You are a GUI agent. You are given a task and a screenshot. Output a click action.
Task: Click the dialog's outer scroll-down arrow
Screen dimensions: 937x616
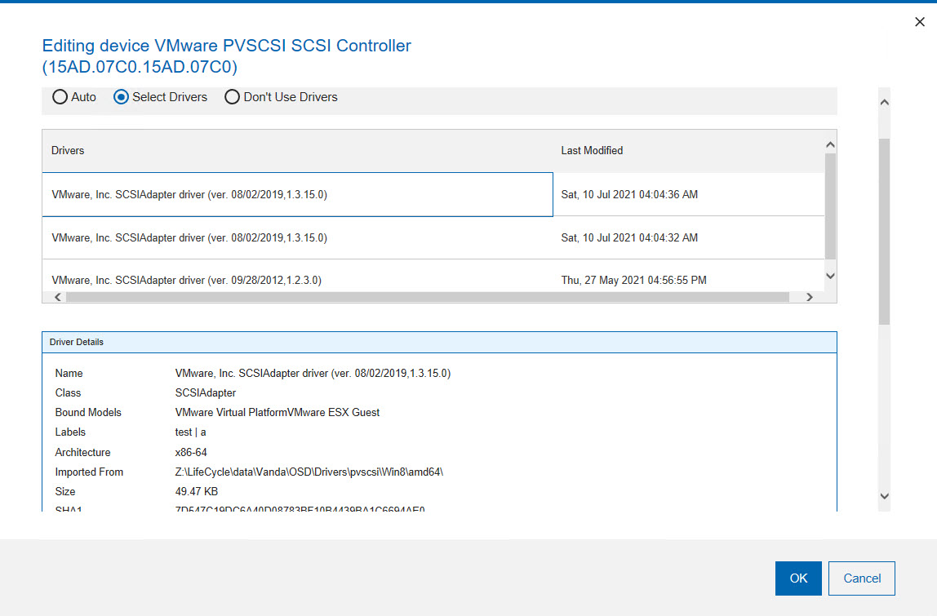(x=885, y=496)
